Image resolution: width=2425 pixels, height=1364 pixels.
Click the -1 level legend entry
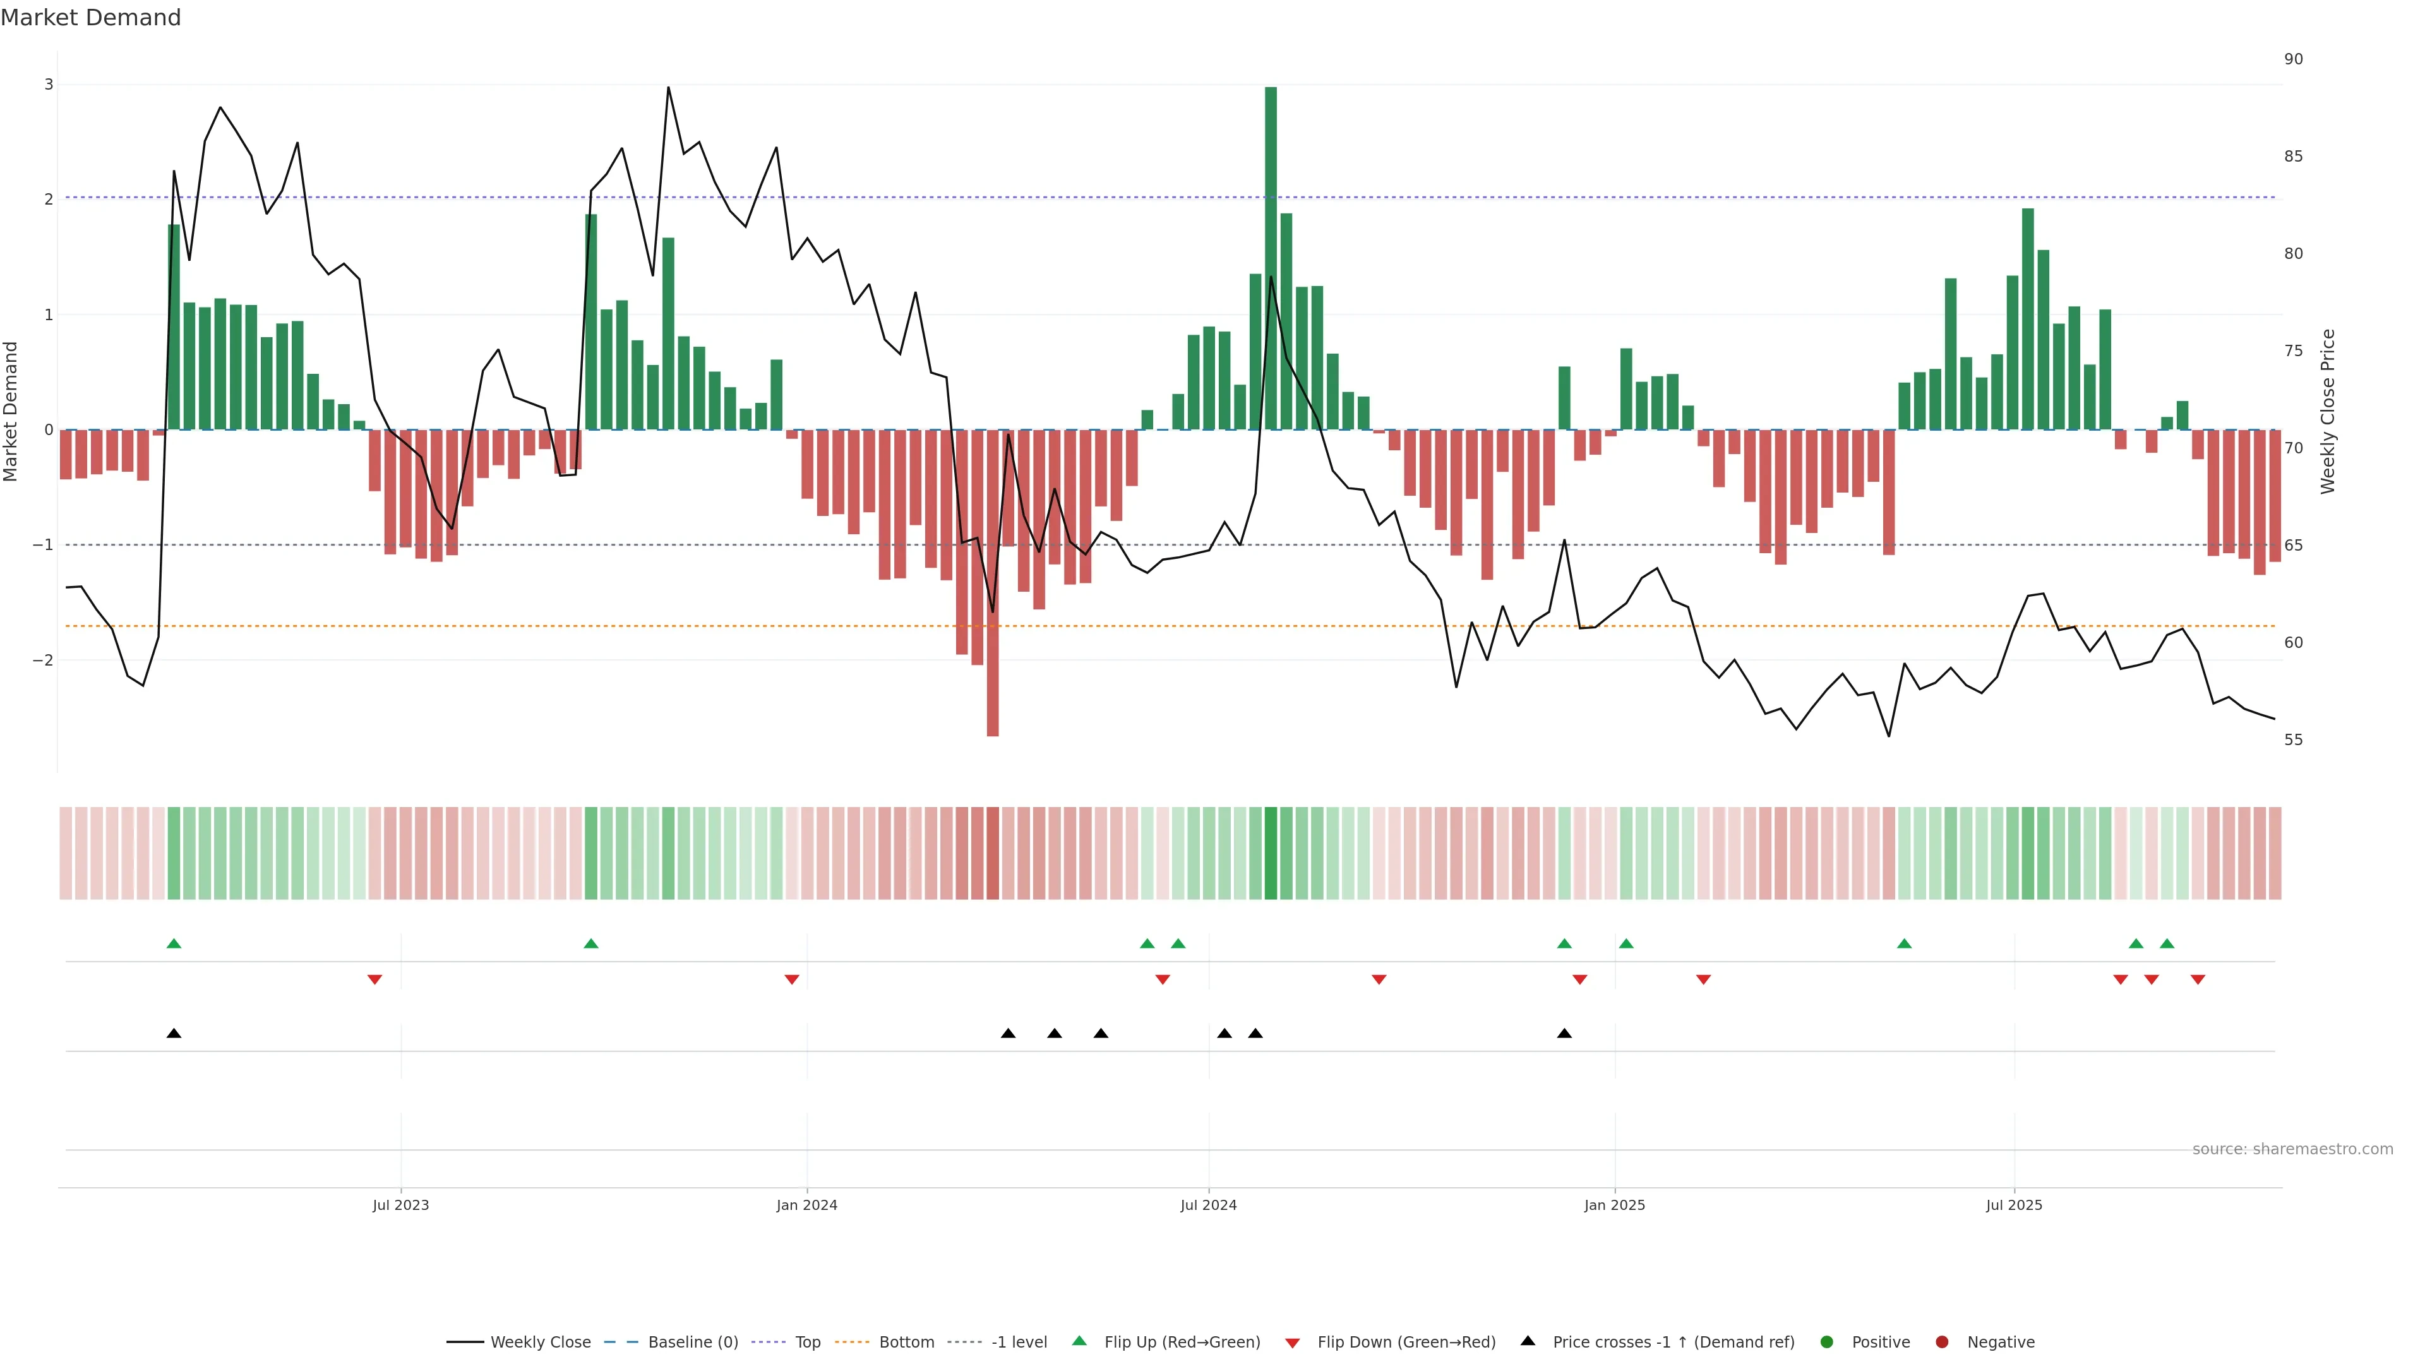1019,1343
